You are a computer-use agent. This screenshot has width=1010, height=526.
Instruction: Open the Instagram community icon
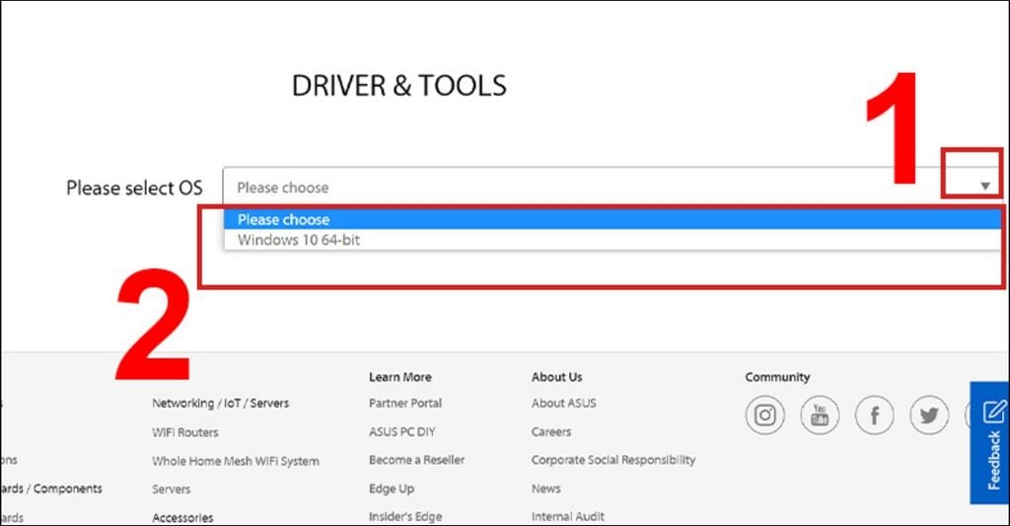(764, 415)
